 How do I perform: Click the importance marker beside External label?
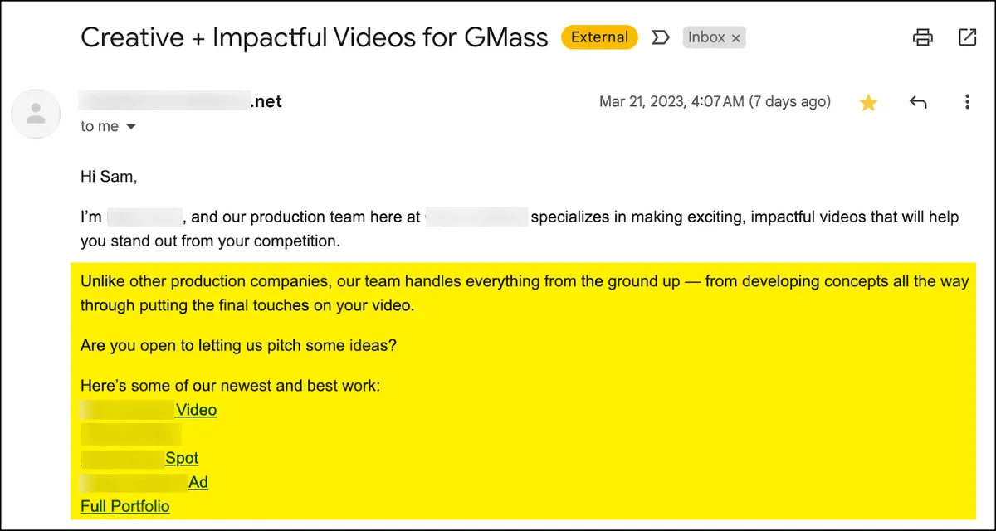click(x=661, y=37)
